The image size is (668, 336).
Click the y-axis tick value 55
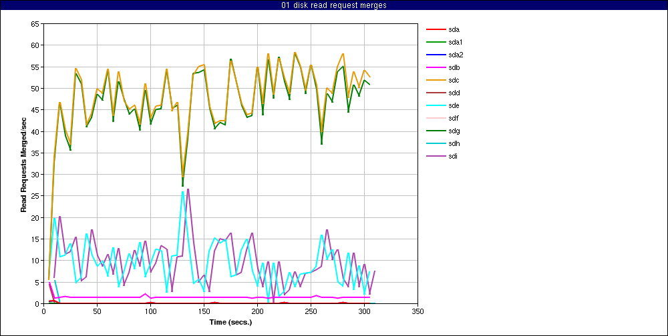tap(35, 67)
